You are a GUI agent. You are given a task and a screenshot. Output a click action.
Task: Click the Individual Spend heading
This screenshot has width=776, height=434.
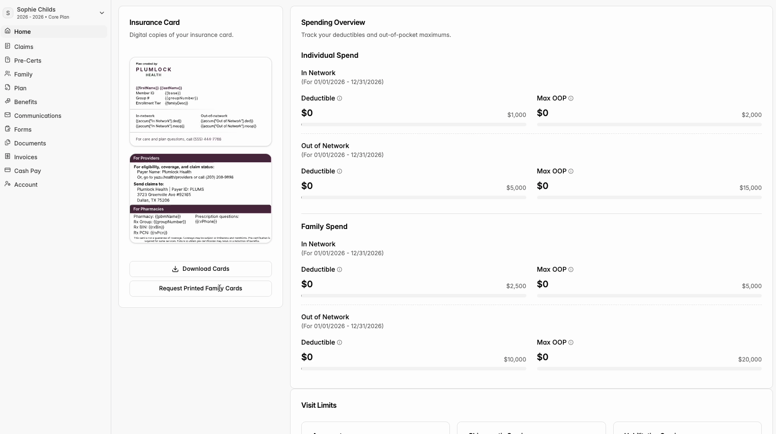[330, 55]
